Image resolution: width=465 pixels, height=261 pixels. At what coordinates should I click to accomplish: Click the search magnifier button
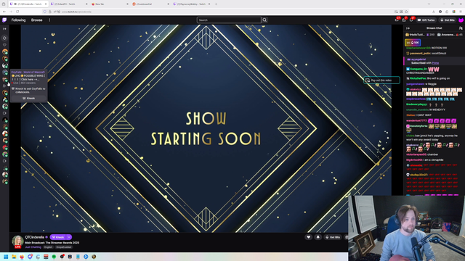(264, 20)
